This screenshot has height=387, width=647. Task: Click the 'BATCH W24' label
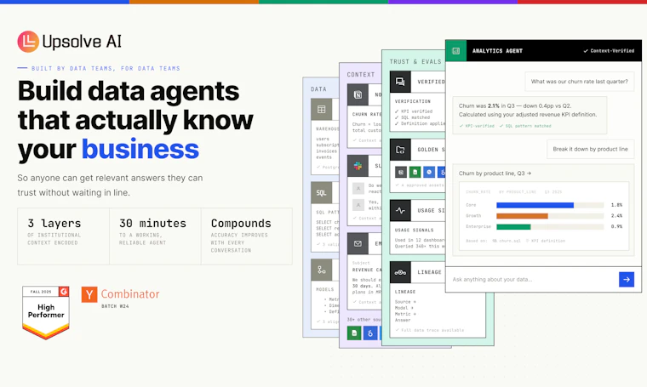pos(115,306)
